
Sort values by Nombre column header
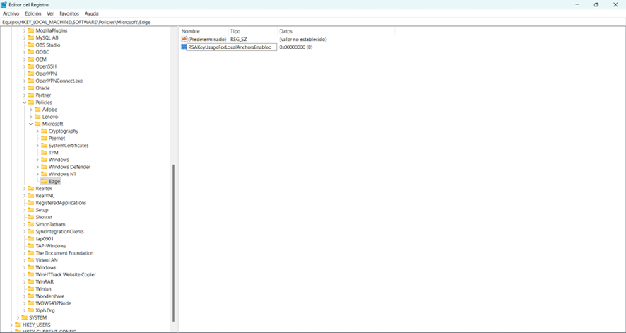click(204, 31)
